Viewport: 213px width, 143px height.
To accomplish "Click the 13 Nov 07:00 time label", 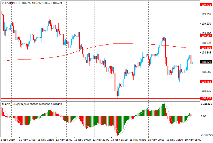I will 82,140.
